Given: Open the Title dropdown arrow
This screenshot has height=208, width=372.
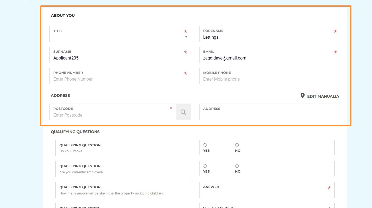Looking at the screenshot, I should point(186,37).
